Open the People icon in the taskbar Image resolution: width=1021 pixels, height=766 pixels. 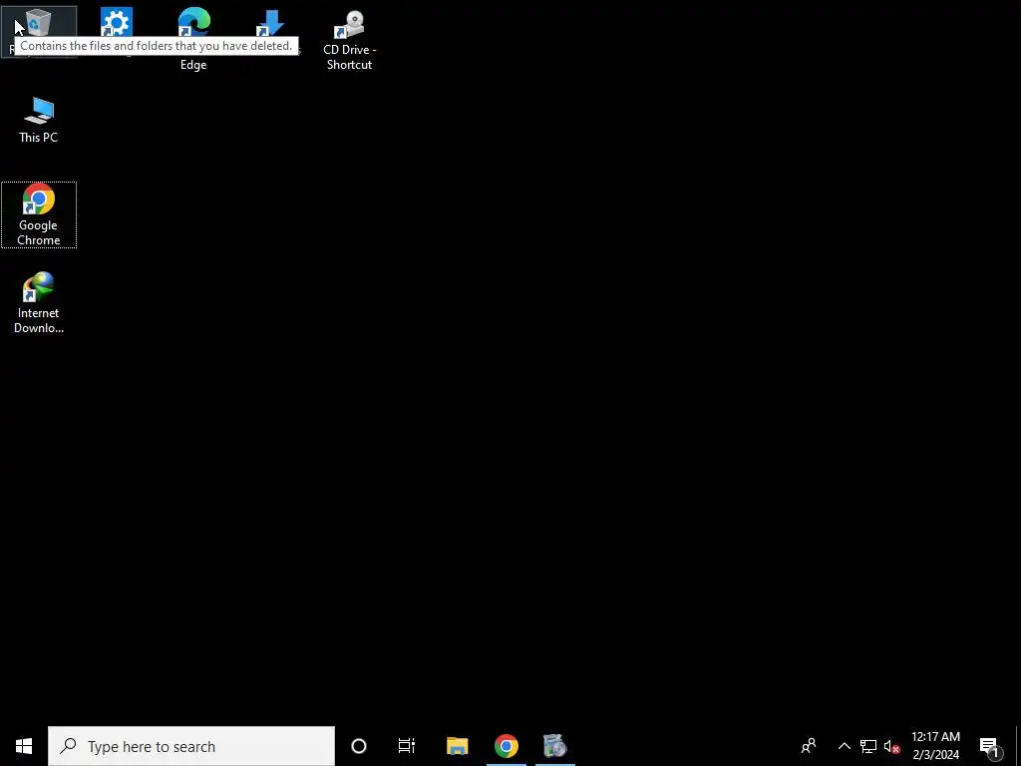(809, 746)
